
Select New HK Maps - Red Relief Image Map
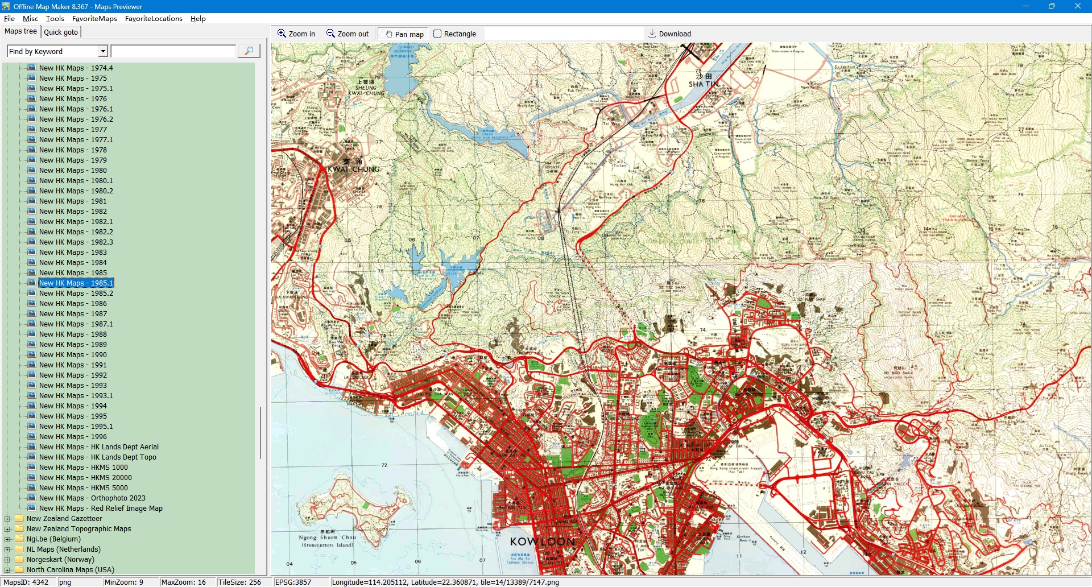(x=101, y=509)
